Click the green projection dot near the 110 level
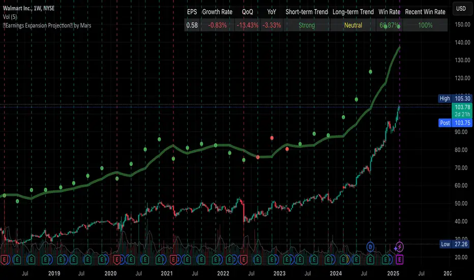 coord(357,99)
